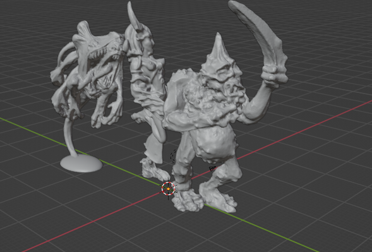Click the 3D cursor at the origin
Viewport: 372px width, 252px height.
tap(168, 189)
